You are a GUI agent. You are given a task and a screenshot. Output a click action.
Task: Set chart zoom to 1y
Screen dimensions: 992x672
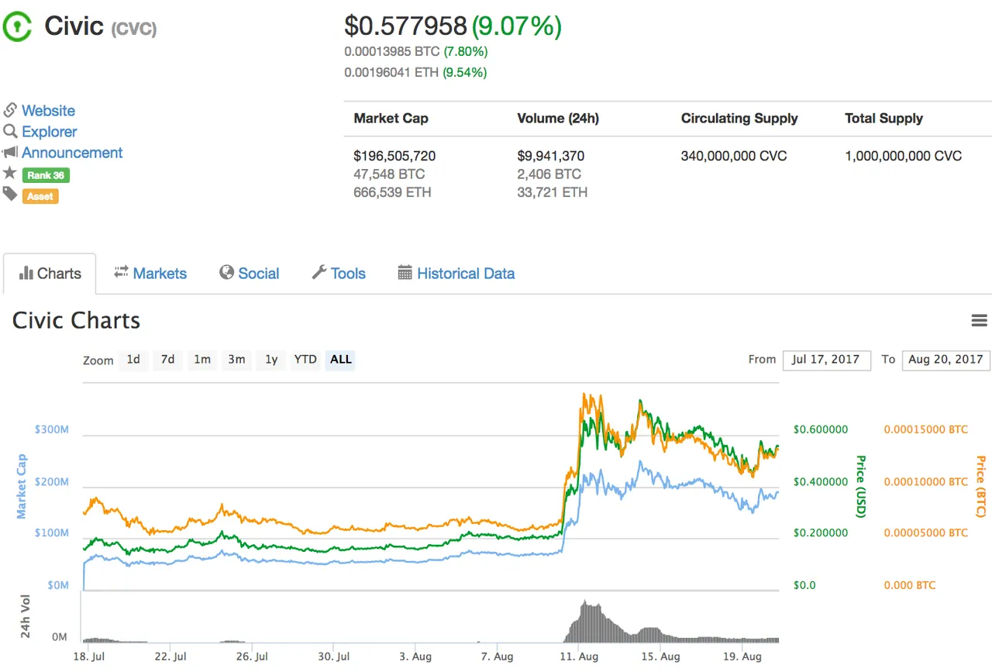(x=270, y=360)
